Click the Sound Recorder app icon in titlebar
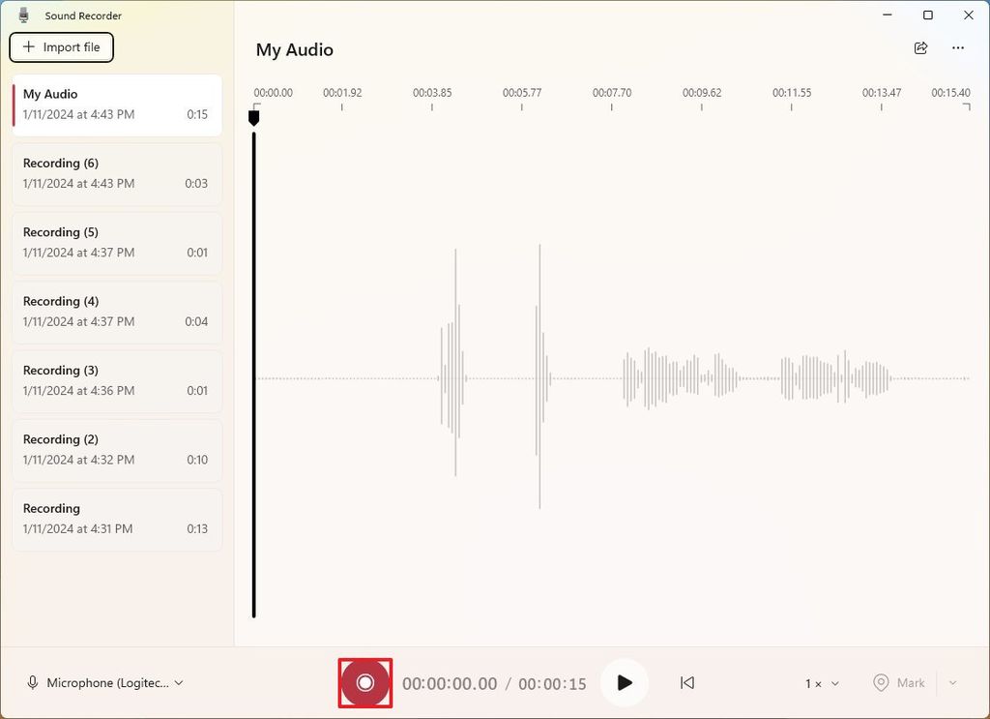The image size is (990, 719). coord(24,15)
